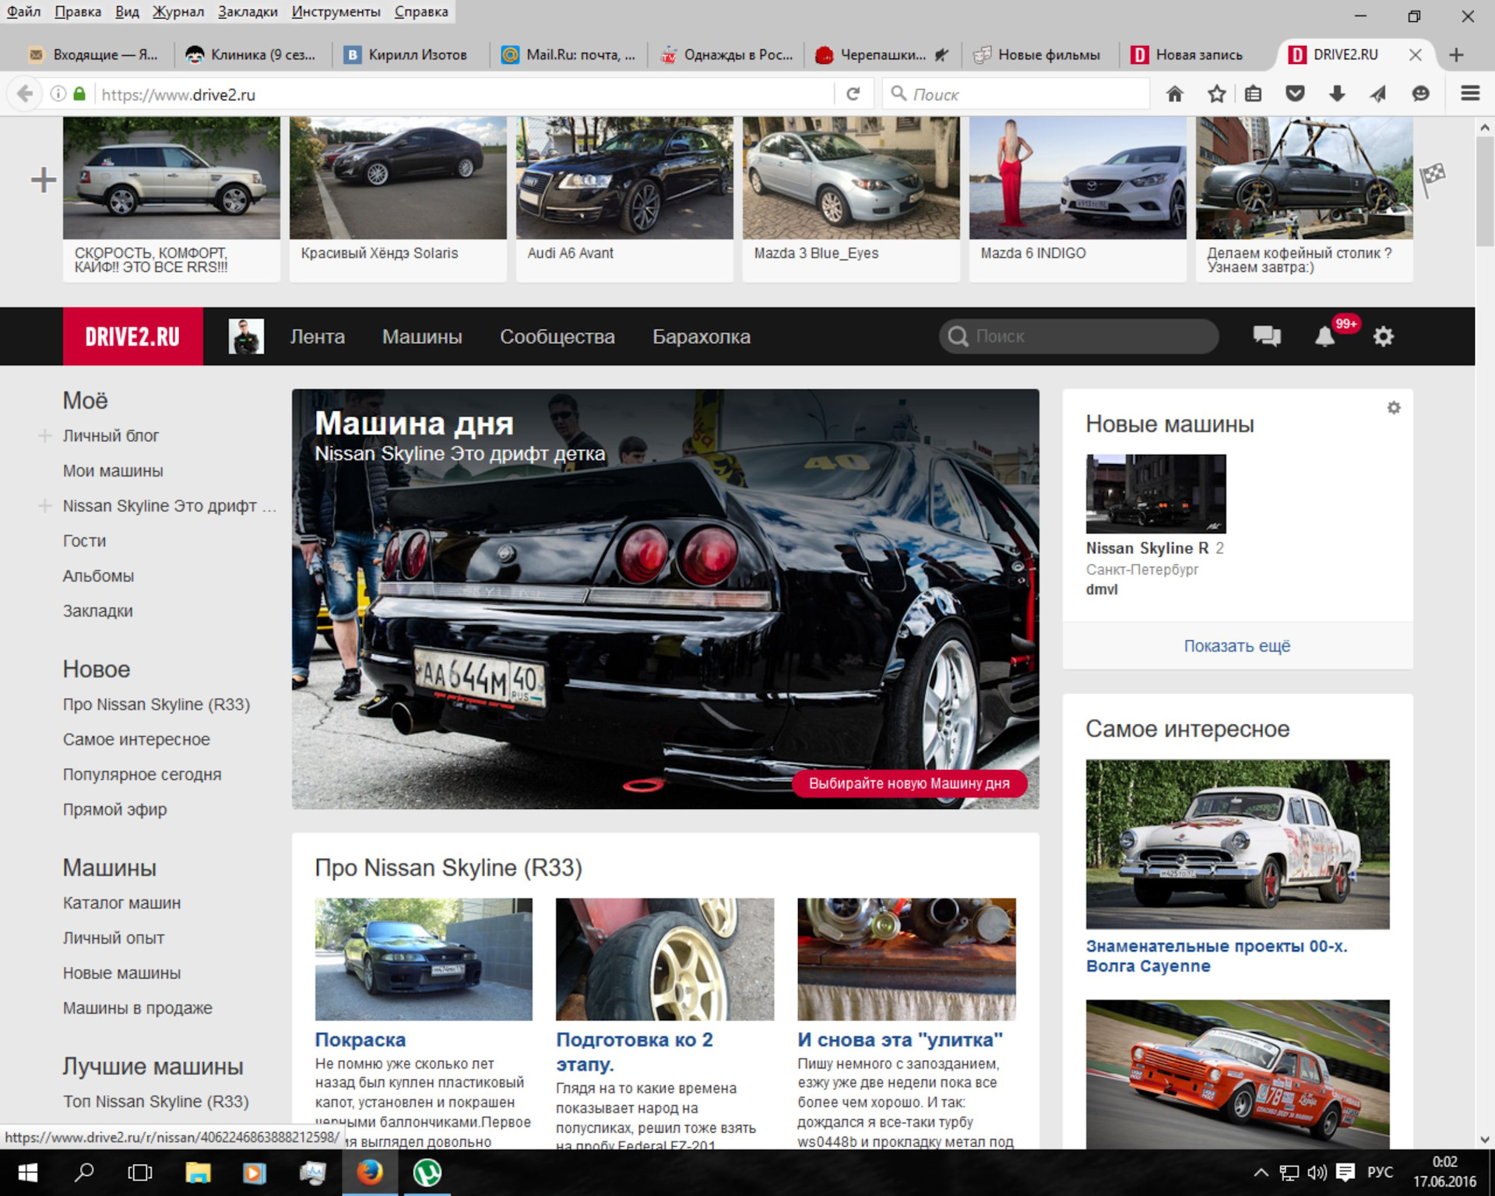Screen dimensions: 1495x1196
Task: Open the Инструменты menu
Action: [336, 12]
